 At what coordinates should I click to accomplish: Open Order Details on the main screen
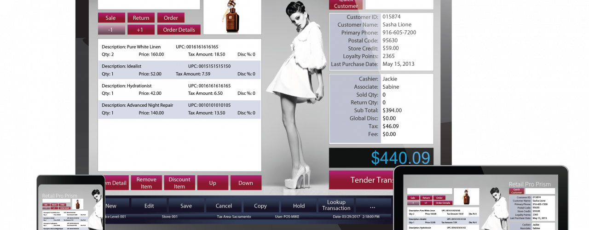pyautogui.click(x=179, y=29)
